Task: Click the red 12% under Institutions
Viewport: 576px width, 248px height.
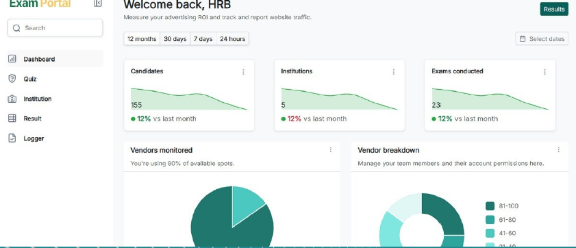Action: 295,119
